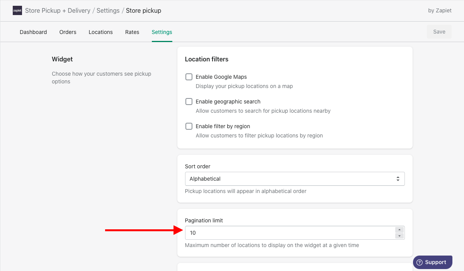The height and width of the screenshot is (271, 464).
Task: Click 'Allow customers to search for pickup locations nearby'
Action: point(263,111)
